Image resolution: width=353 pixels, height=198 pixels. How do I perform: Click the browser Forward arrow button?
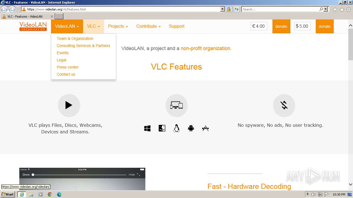pos(12,9)
